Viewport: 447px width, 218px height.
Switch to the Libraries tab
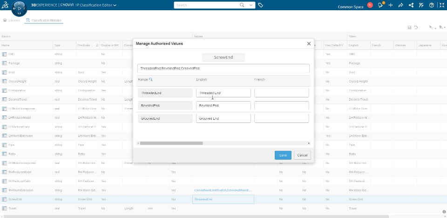[x=11, y=20]
